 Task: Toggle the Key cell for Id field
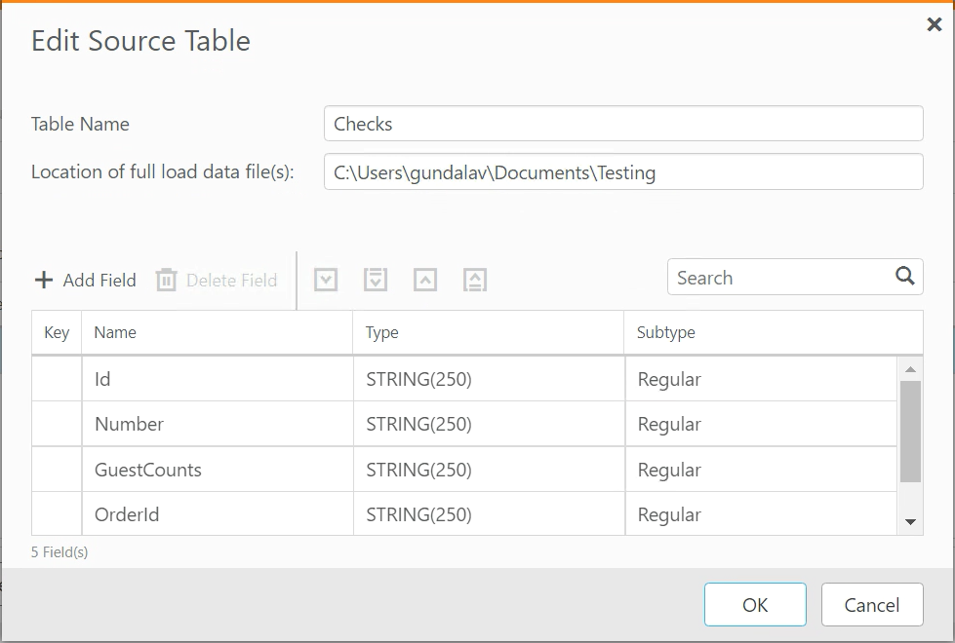(x=57, y=379)
